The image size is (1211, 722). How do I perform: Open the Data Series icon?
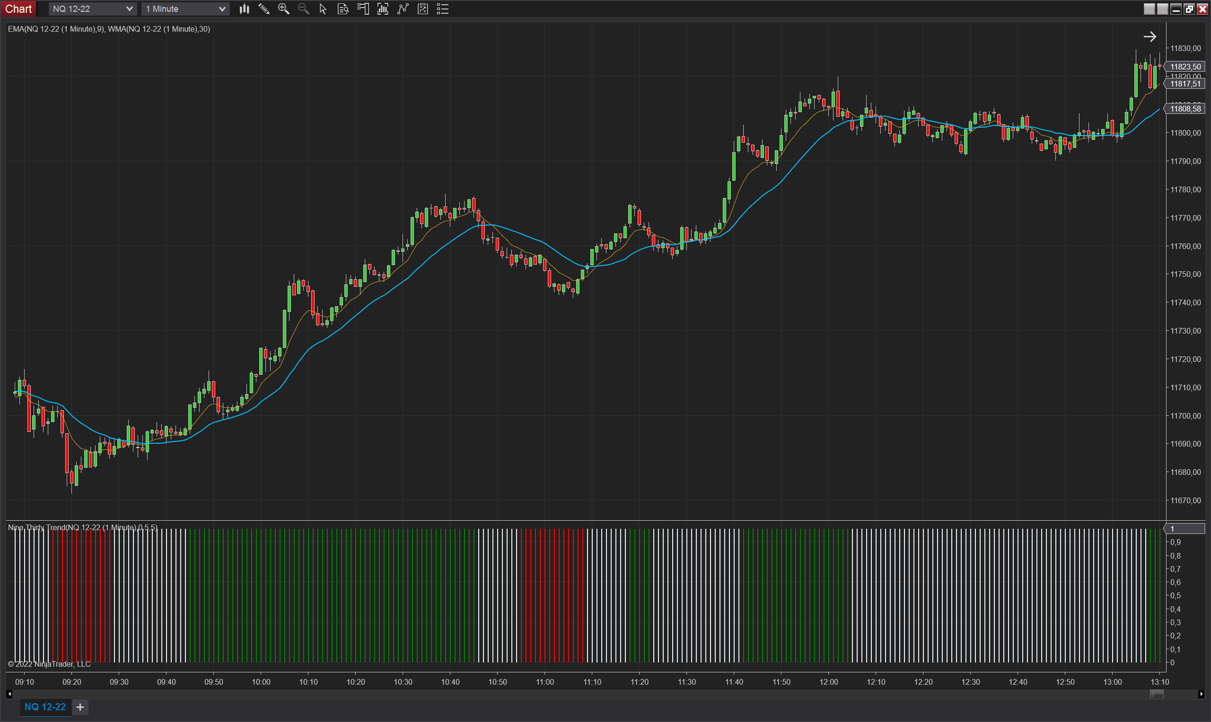383,9
